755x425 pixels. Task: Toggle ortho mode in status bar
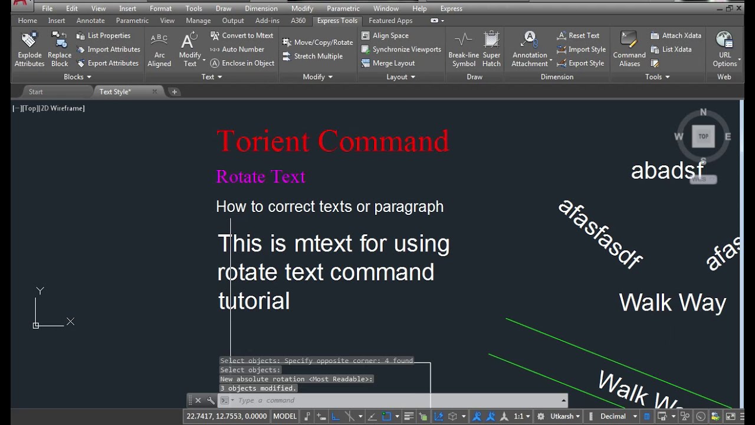pos(336,416)
